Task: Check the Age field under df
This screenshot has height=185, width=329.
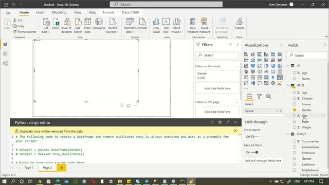Action: tap(295, 73)
